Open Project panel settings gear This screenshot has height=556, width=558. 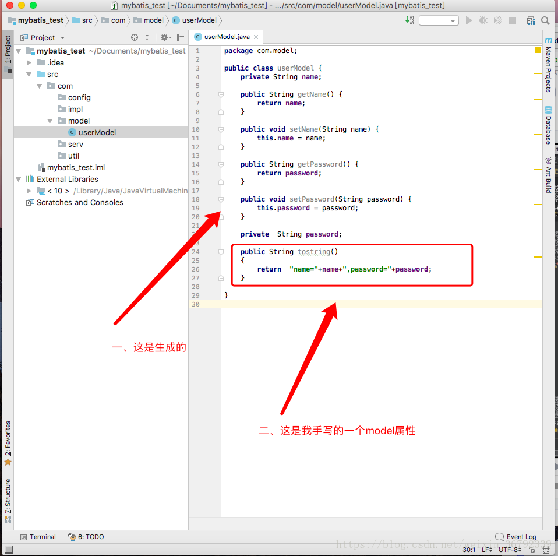click(165, 37)
